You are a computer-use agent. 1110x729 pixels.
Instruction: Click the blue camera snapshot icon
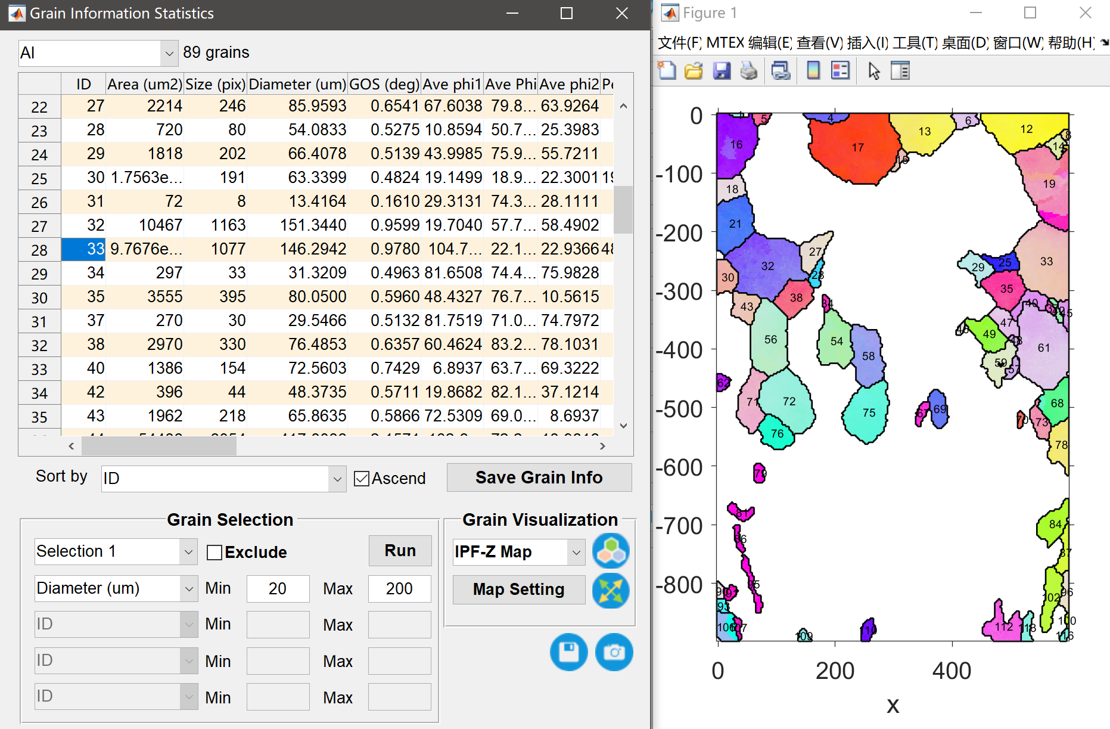[x=614, y=652]
